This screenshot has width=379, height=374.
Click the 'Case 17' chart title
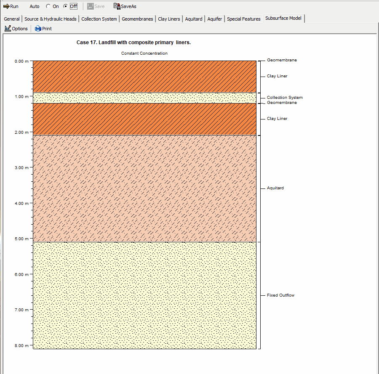133,42
